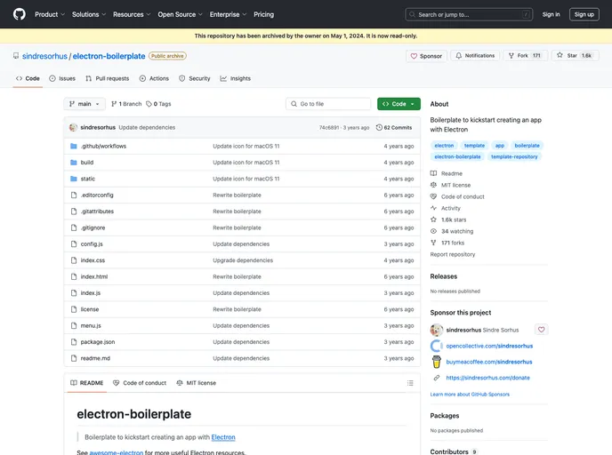612x455 pixels.
Task: Select the Code of conduct tab
Action: pyautogui.click(x=140, y=383)
